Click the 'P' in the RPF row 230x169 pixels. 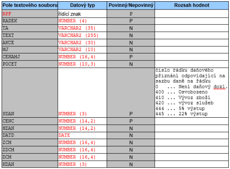pyautogui.click(x=131, y=14)
